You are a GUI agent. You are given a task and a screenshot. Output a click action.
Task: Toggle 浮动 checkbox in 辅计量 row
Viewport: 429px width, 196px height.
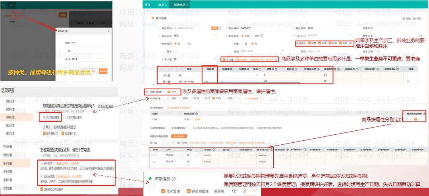click(x=257, y=81)
